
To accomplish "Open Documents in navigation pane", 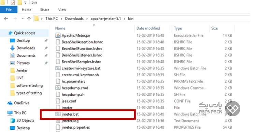I will click(26, 56).
